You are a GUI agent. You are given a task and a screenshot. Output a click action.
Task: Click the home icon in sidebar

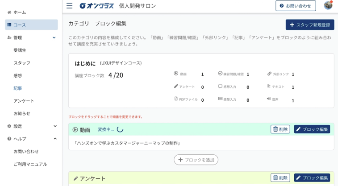pyautogui.click(x=9, y=12)
